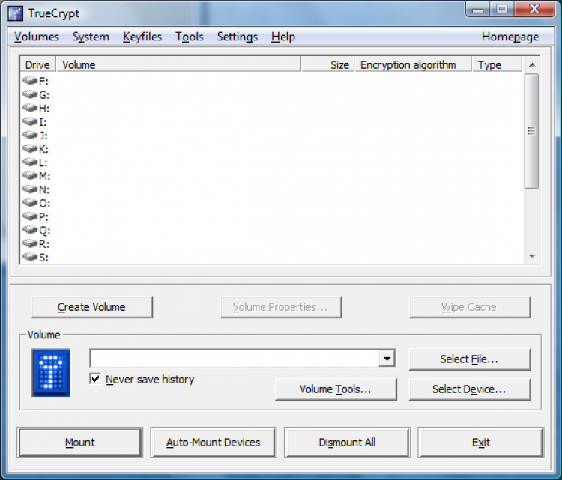
Task: Expand the volume path dropdown arrow
Action: coord(387,359)
